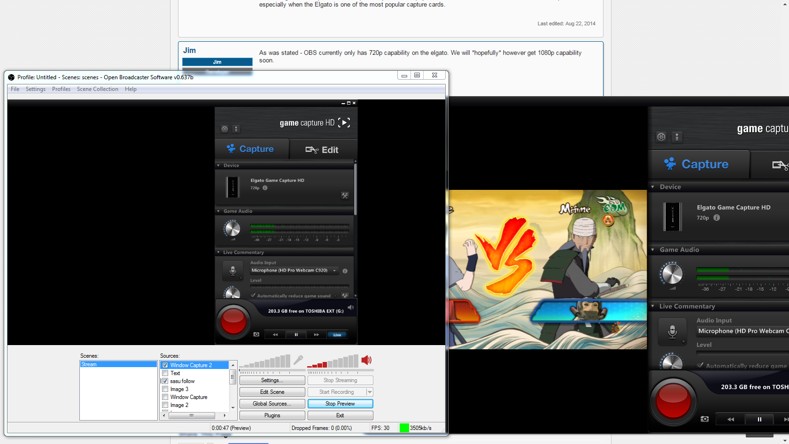Viewport: 789px width, 444px height.
Task: Open Microphone audio input dropdown in Elgato window
Action: (x=743, y=331)
